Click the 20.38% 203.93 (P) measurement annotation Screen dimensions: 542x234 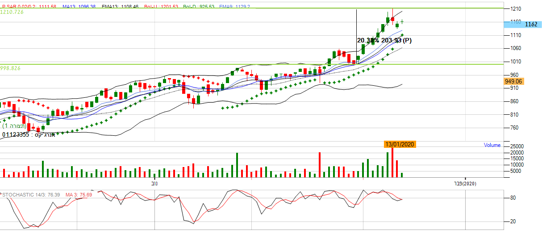(x=384, y=40)
